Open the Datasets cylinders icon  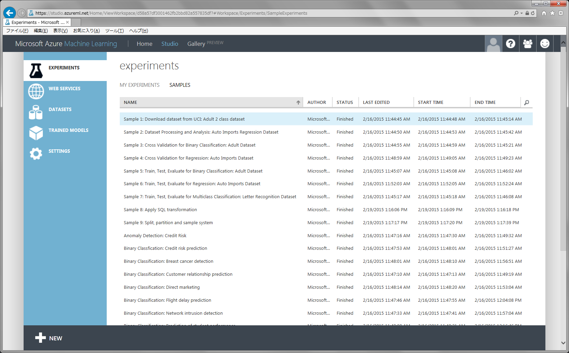coord(36,112)
